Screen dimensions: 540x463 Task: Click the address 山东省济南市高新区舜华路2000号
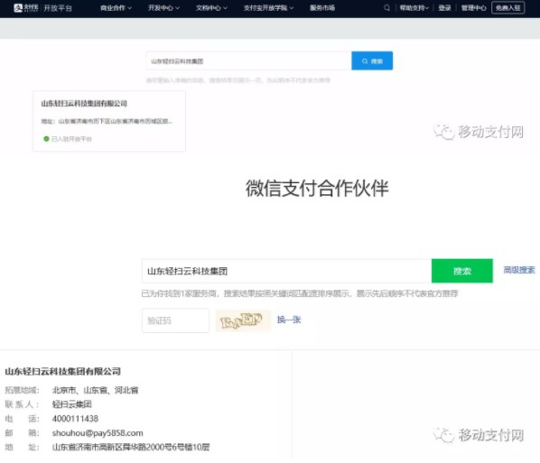point(131,447)
